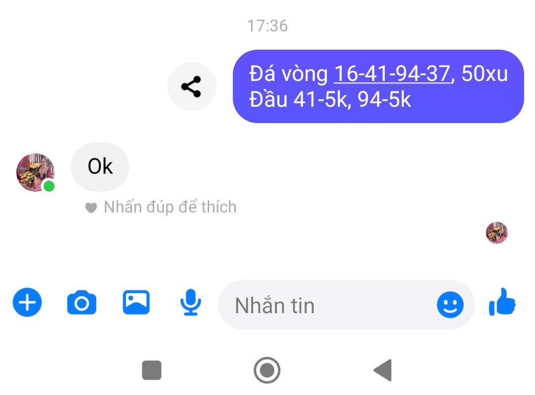Tap the gray heart icon below Ok
Screen dimensions: 535x395
coord(91,207)
